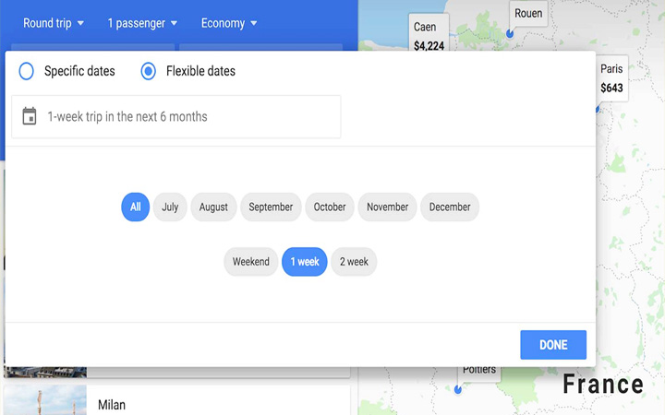This screenshot has width=665, height=415.
Task: Click the Rouen map pin marker
Action: [510, 33]
